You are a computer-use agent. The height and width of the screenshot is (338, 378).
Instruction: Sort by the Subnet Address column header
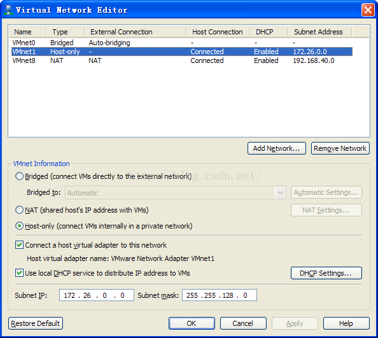point(319,32)
